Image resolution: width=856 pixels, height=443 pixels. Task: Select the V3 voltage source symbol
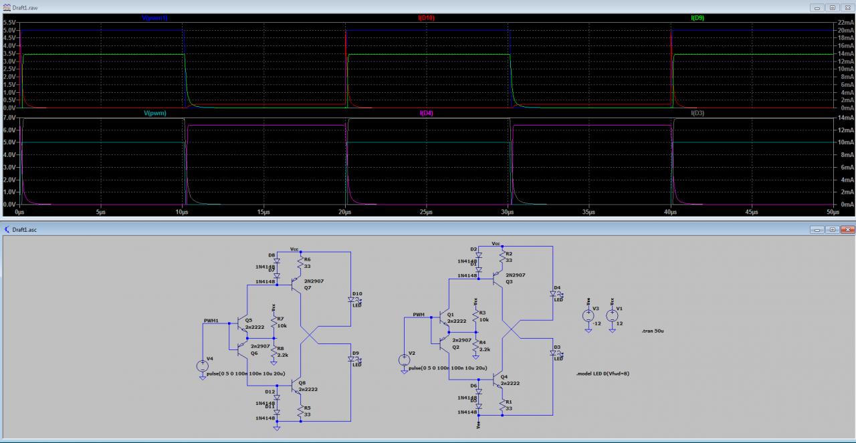pyautogui.click(x=588, y=316)
